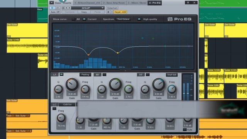Viewport: 247px width, 139px height.
Task: Go to previous preset arrow
Action: [66, 8]
